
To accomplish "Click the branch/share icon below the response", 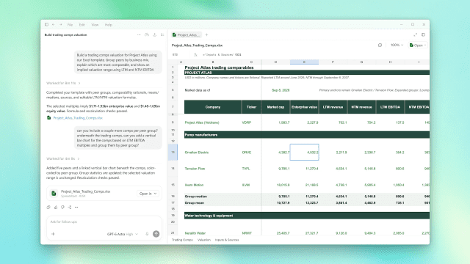I will (70, 207).
